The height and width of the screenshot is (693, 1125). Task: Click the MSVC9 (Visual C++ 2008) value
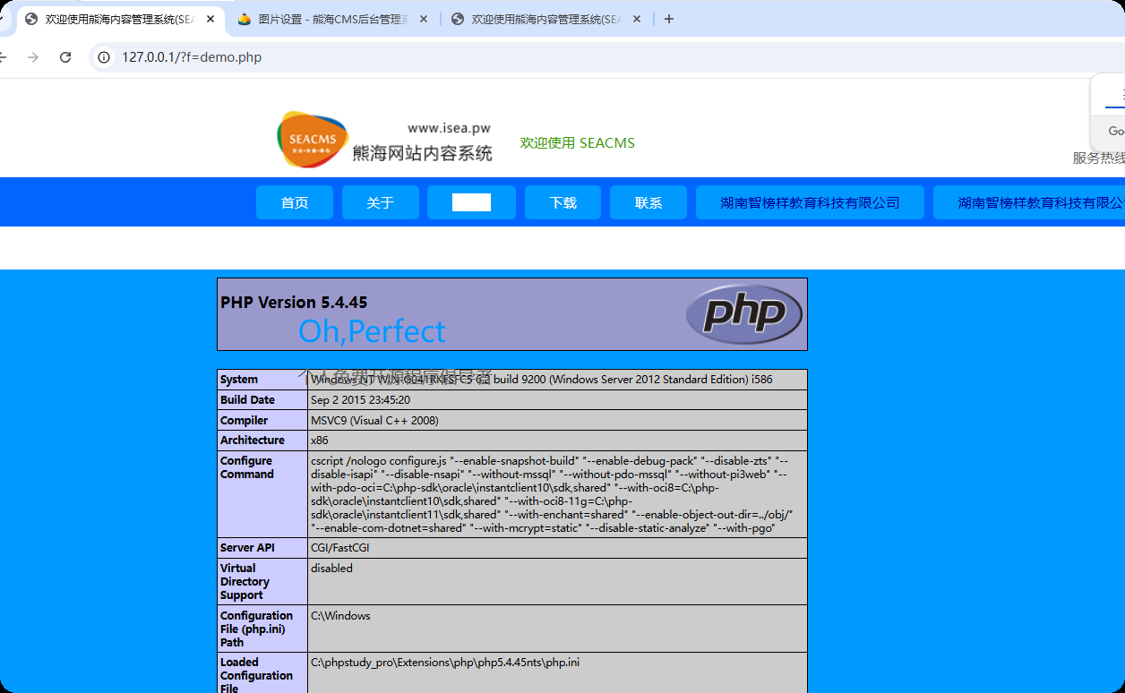[x=374, y=421]
